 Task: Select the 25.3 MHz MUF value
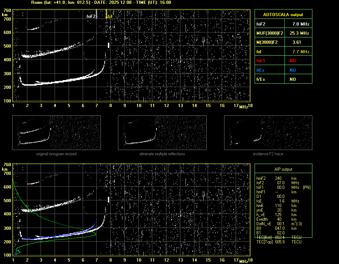click(x=301, y=33)
